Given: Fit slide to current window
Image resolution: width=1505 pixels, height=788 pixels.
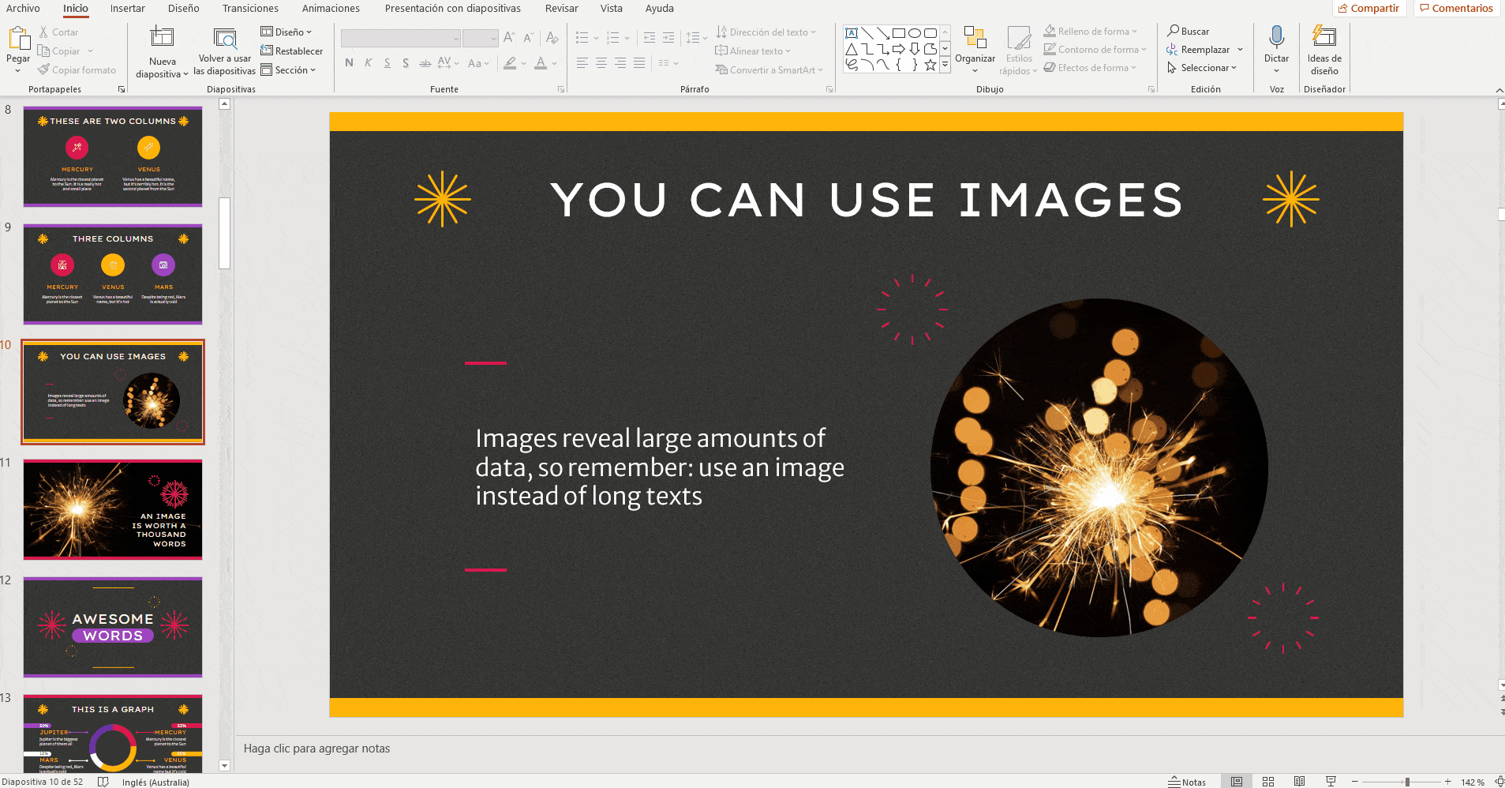Looking at the screenshot, I should (1499, 782).
